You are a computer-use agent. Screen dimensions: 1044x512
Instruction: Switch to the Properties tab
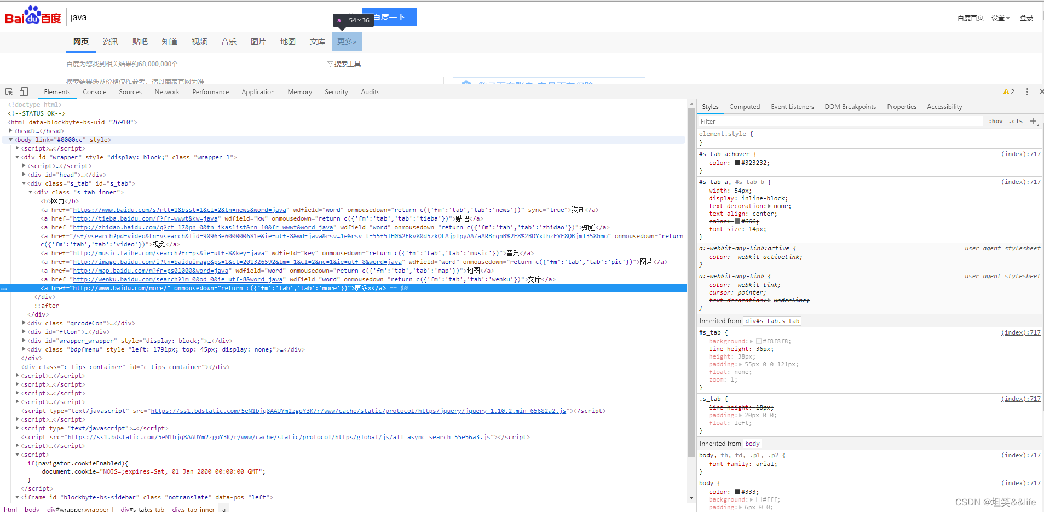point(902,107)
